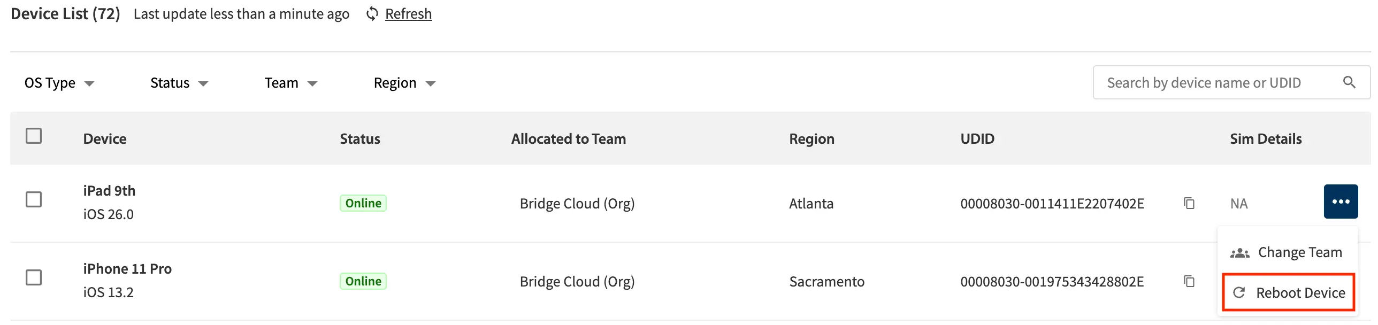Screen dimensions: 1378x325
Task: Click the three-dot actions button for iPad 9th
Action: pos(1340,202)
